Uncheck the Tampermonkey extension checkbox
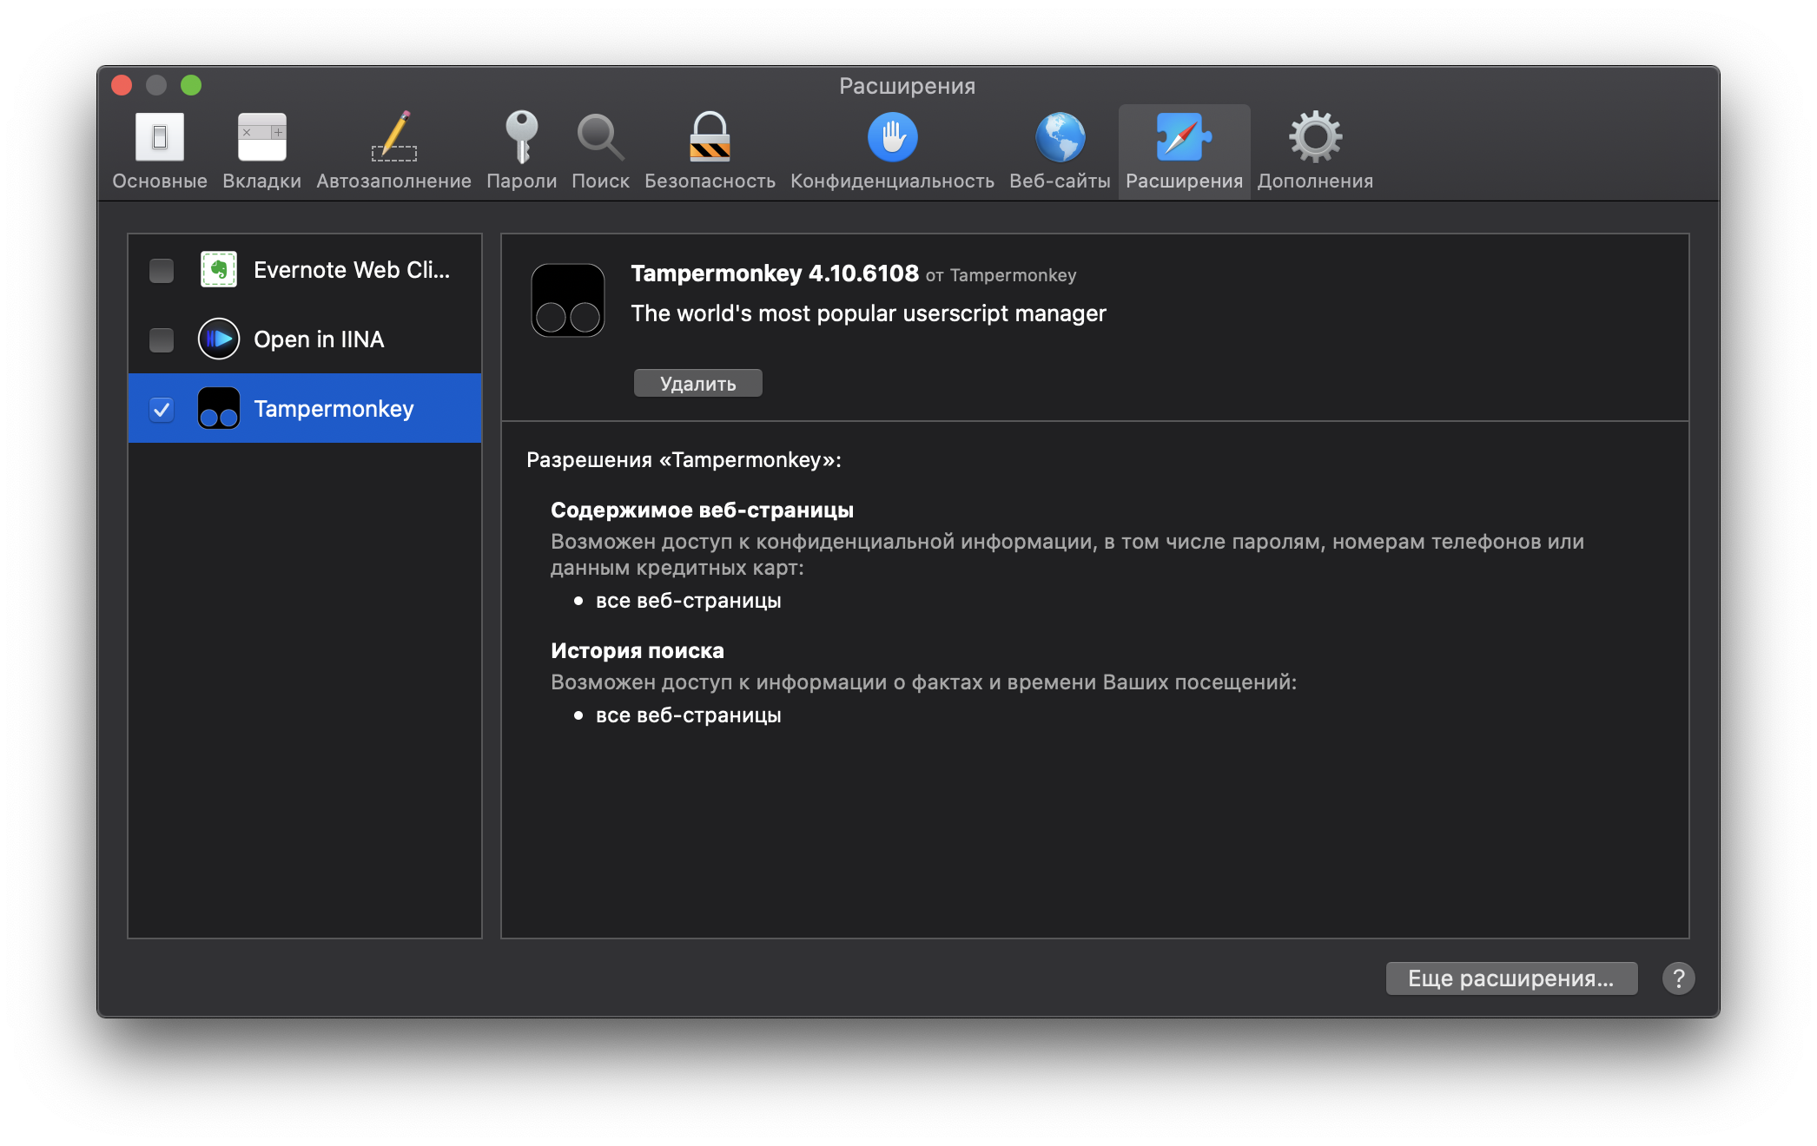This screenshot has width=1817, height=1146. coord(162,409)
